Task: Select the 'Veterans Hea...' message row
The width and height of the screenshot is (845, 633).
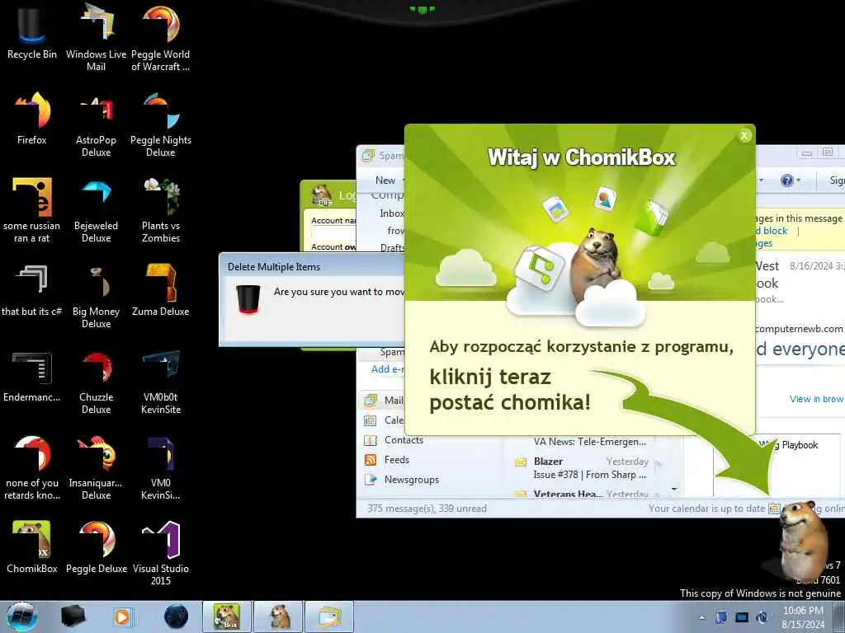Action: pyautogui.click(x=589, y=494)
